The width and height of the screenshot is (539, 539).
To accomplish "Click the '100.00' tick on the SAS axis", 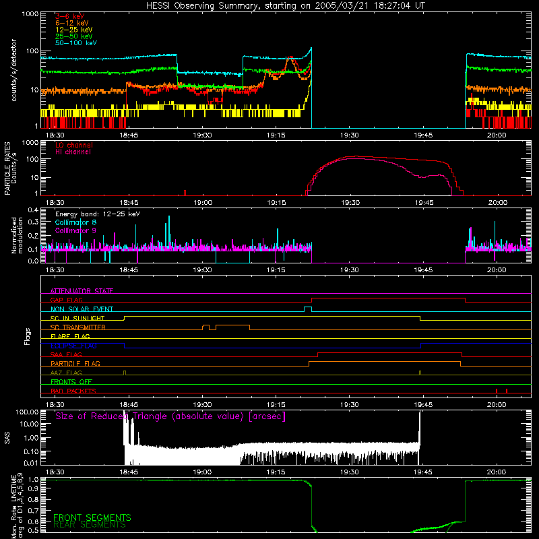I will coord(27,412).
